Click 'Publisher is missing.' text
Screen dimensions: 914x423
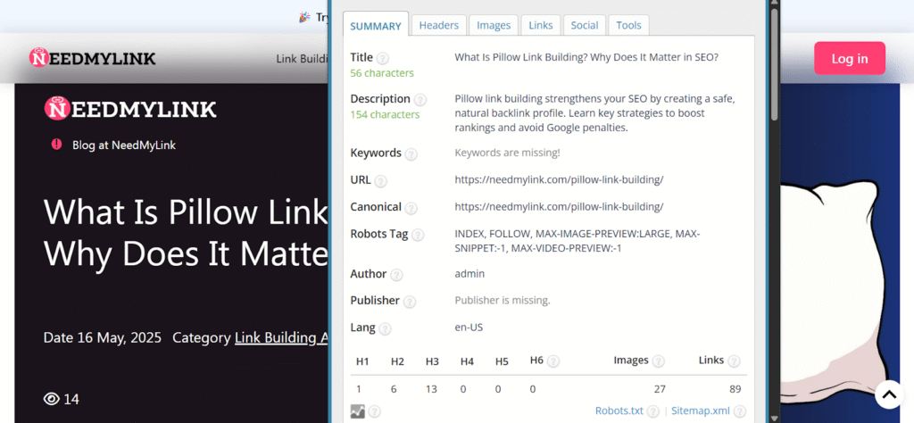tap(503, 300)
